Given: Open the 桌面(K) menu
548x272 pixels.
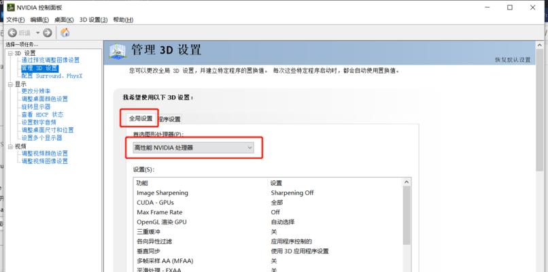Looking at the screenshot, I should point(64,20).
